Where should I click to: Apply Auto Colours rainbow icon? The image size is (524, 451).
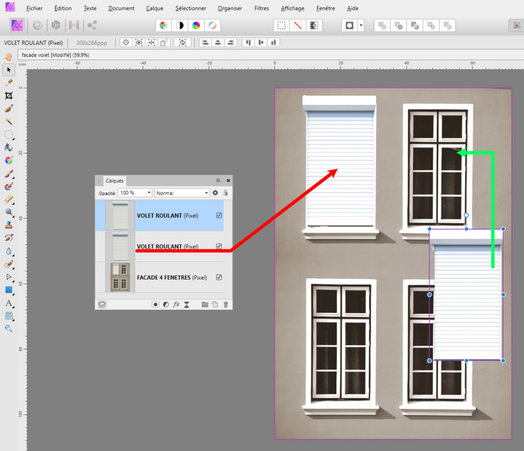[196, 25]
